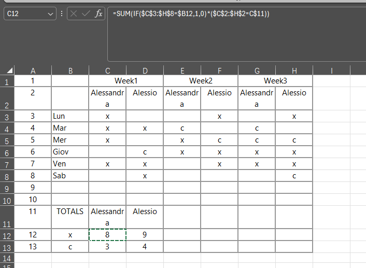The height and width of the screenshot is (268, 366).
Task: Select the x in Sab row Week1 Alessio
Action: [x=145, y=176]
